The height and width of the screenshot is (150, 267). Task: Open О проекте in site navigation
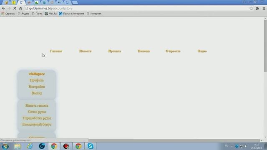(x=173, y=51)
